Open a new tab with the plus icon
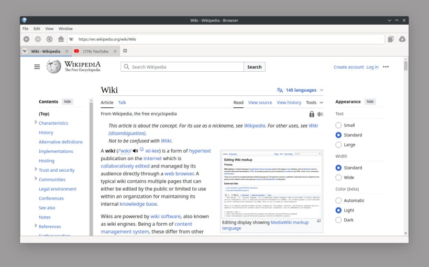This screenshot has width=429, height=267. (x=125, y=51)
